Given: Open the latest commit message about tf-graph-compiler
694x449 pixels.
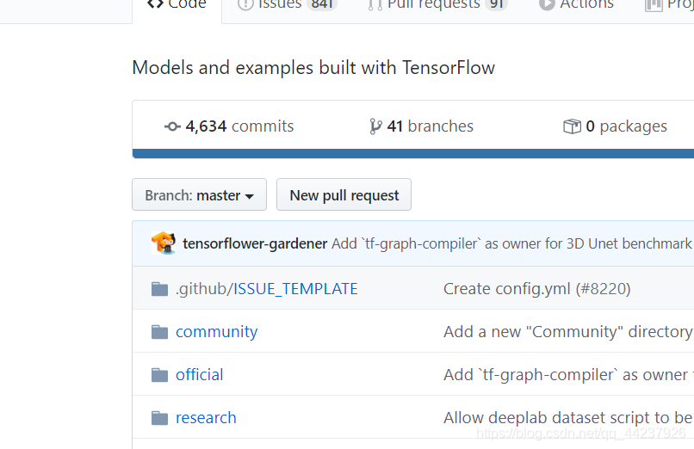Looking at the screenshot, I should [x=511, y=243].
